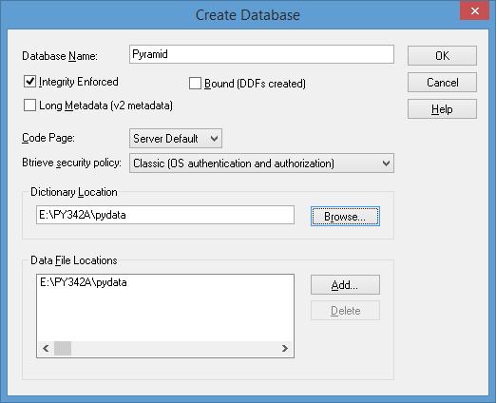Viewport: 496px width, 403px height.
Task: Add a new data file location
Action: [x=345, y=285]
